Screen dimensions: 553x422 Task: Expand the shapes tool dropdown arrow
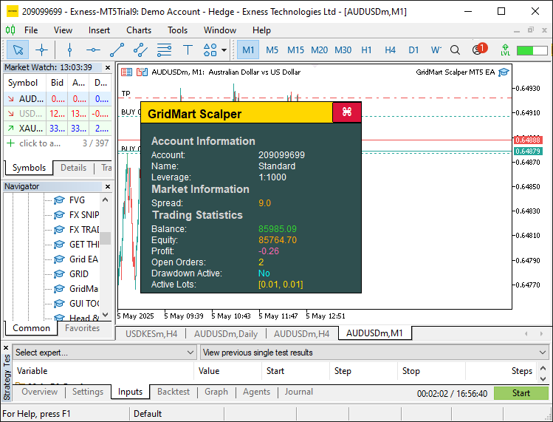click(x=224, y=50)
